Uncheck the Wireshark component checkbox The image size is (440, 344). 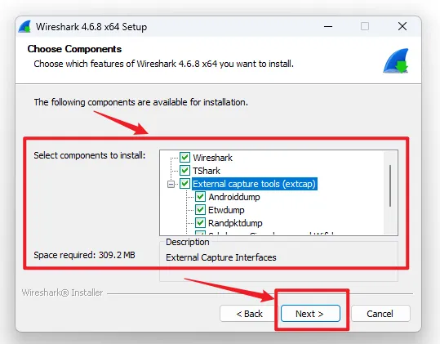[x=184, y=157]
